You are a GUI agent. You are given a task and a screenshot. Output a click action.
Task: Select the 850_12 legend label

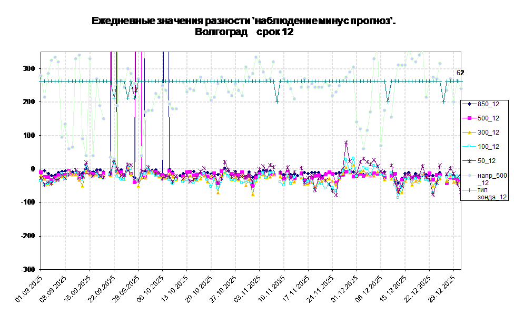[488, 104]
